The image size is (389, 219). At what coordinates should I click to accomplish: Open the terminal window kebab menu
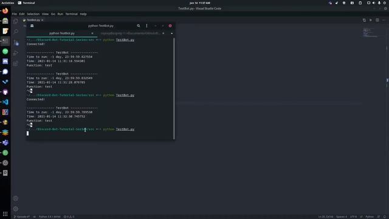146,26
